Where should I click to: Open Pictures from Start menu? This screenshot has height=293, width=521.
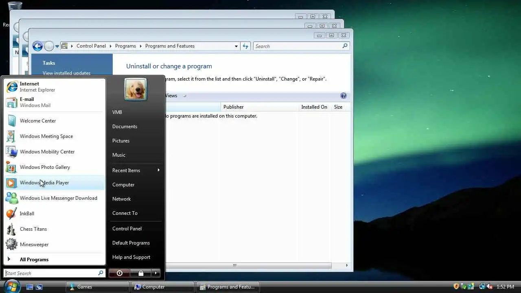click(x=136, y=141)
